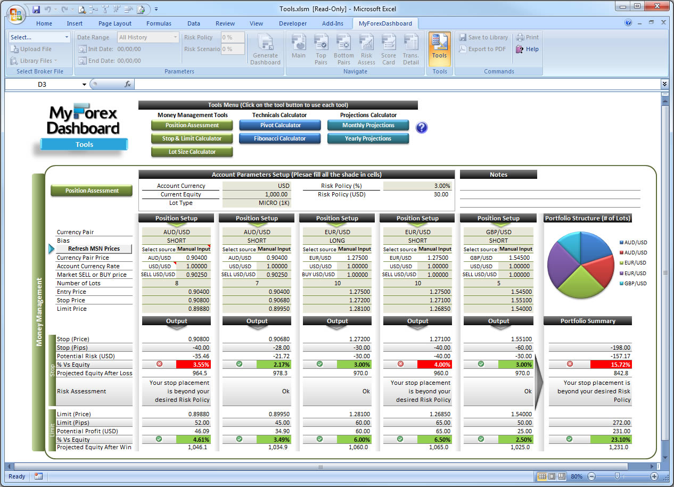
Task: Open the Monthly Projections tool
Action: (368, 126)
